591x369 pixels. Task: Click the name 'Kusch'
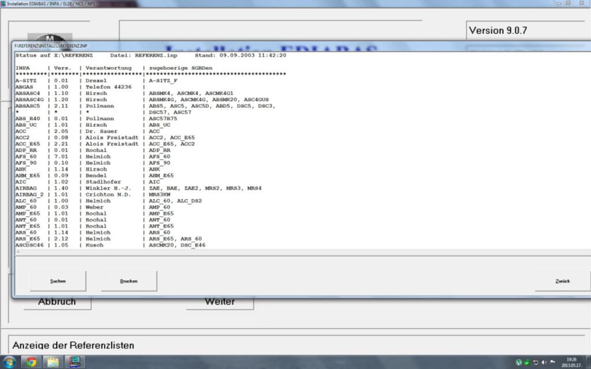pos(94,245)
